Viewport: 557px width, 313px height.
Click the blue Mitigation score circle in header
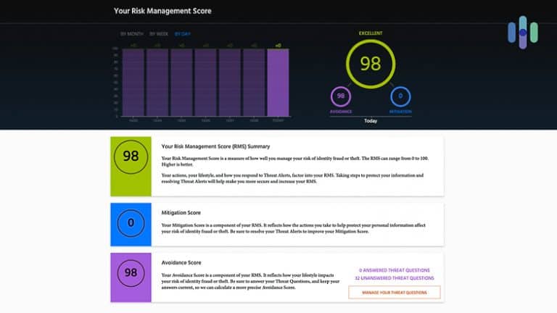point(400,96)
